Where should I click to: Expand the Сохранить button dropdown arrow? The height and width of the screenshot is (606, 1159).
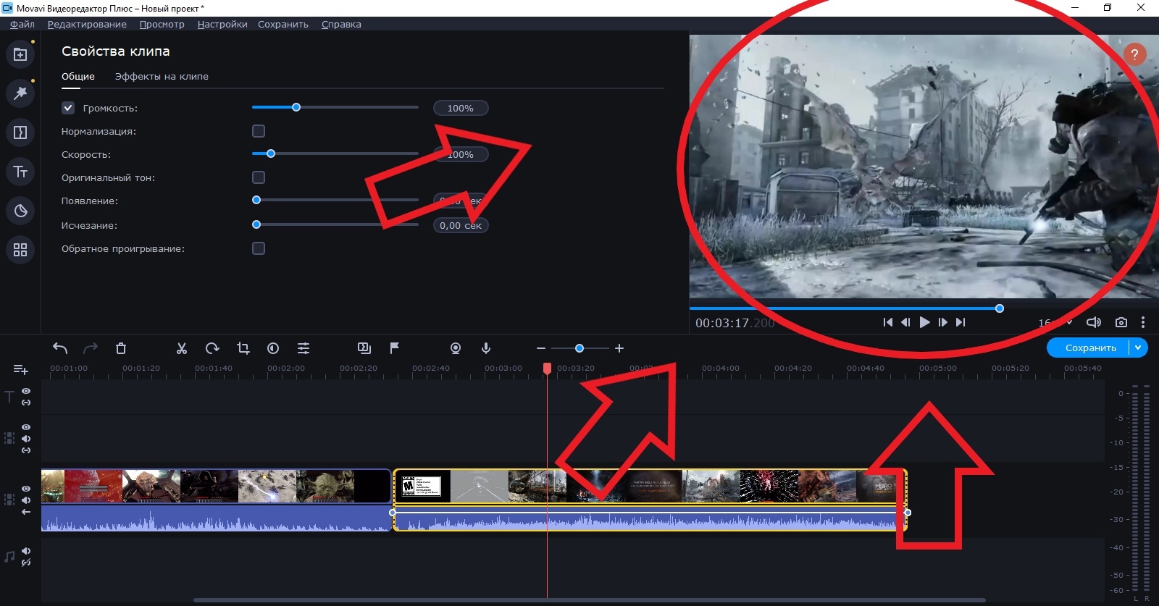(x=1138, y=348)
